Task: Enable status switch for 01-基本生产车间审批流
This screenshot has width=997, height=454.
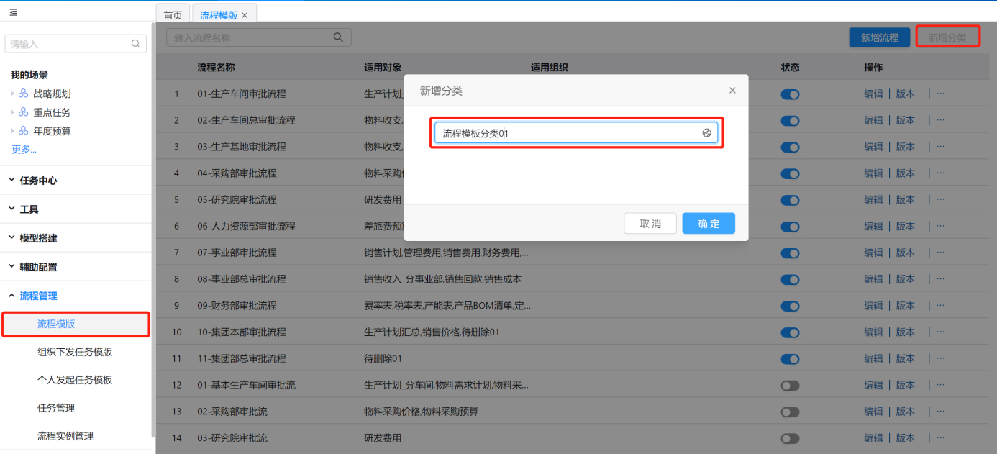Action: point(790,386)
